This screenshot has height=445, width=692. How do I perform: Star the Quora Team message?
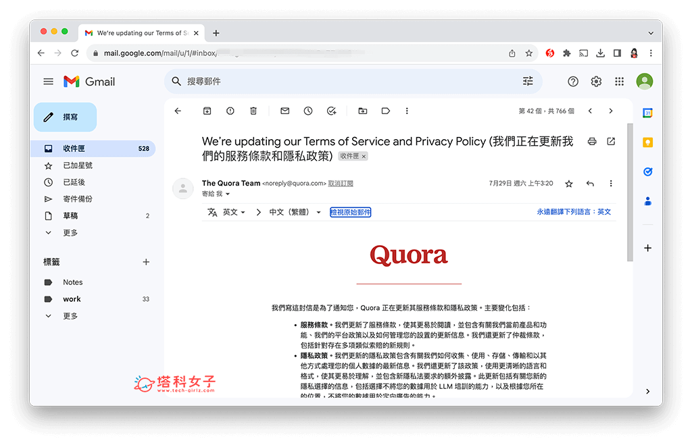point(569,184)
